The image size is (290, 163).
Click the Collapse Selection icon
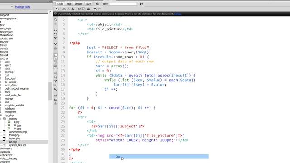point(55,34)
